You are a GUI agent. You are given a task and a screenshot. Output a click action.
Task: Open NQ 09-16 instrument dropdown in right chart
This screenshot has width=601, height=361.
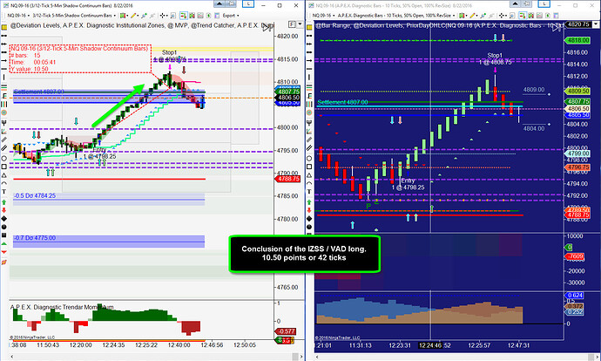point(323,16)
